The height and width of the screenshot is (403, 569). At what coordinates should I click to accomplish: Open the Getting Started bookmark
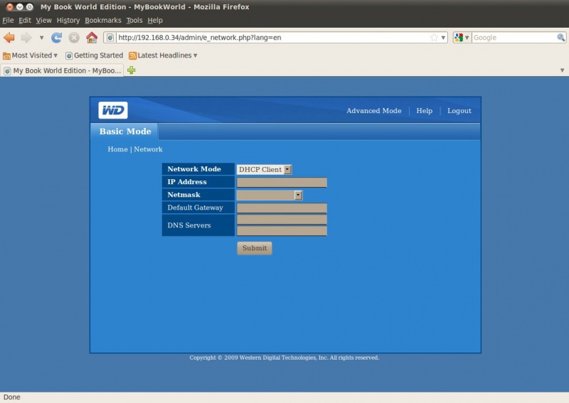click(x=95, y=55)
